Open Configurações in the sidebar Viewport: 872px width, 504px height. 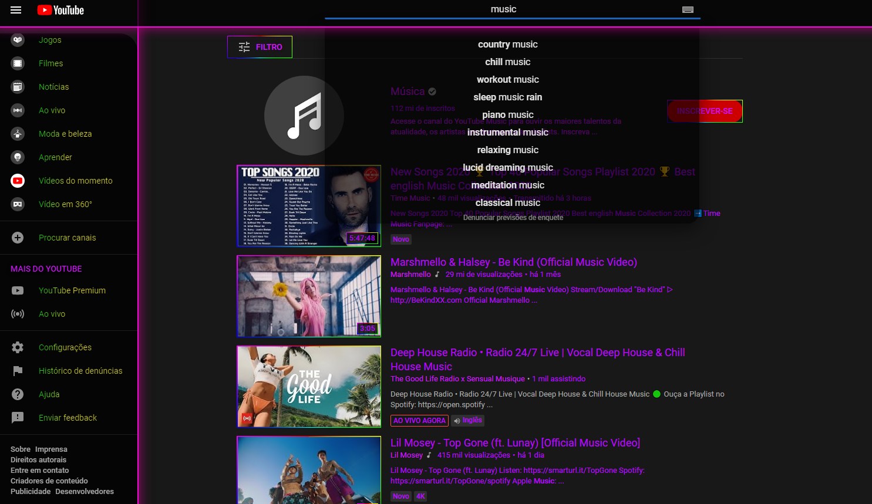tap(65, 347)
